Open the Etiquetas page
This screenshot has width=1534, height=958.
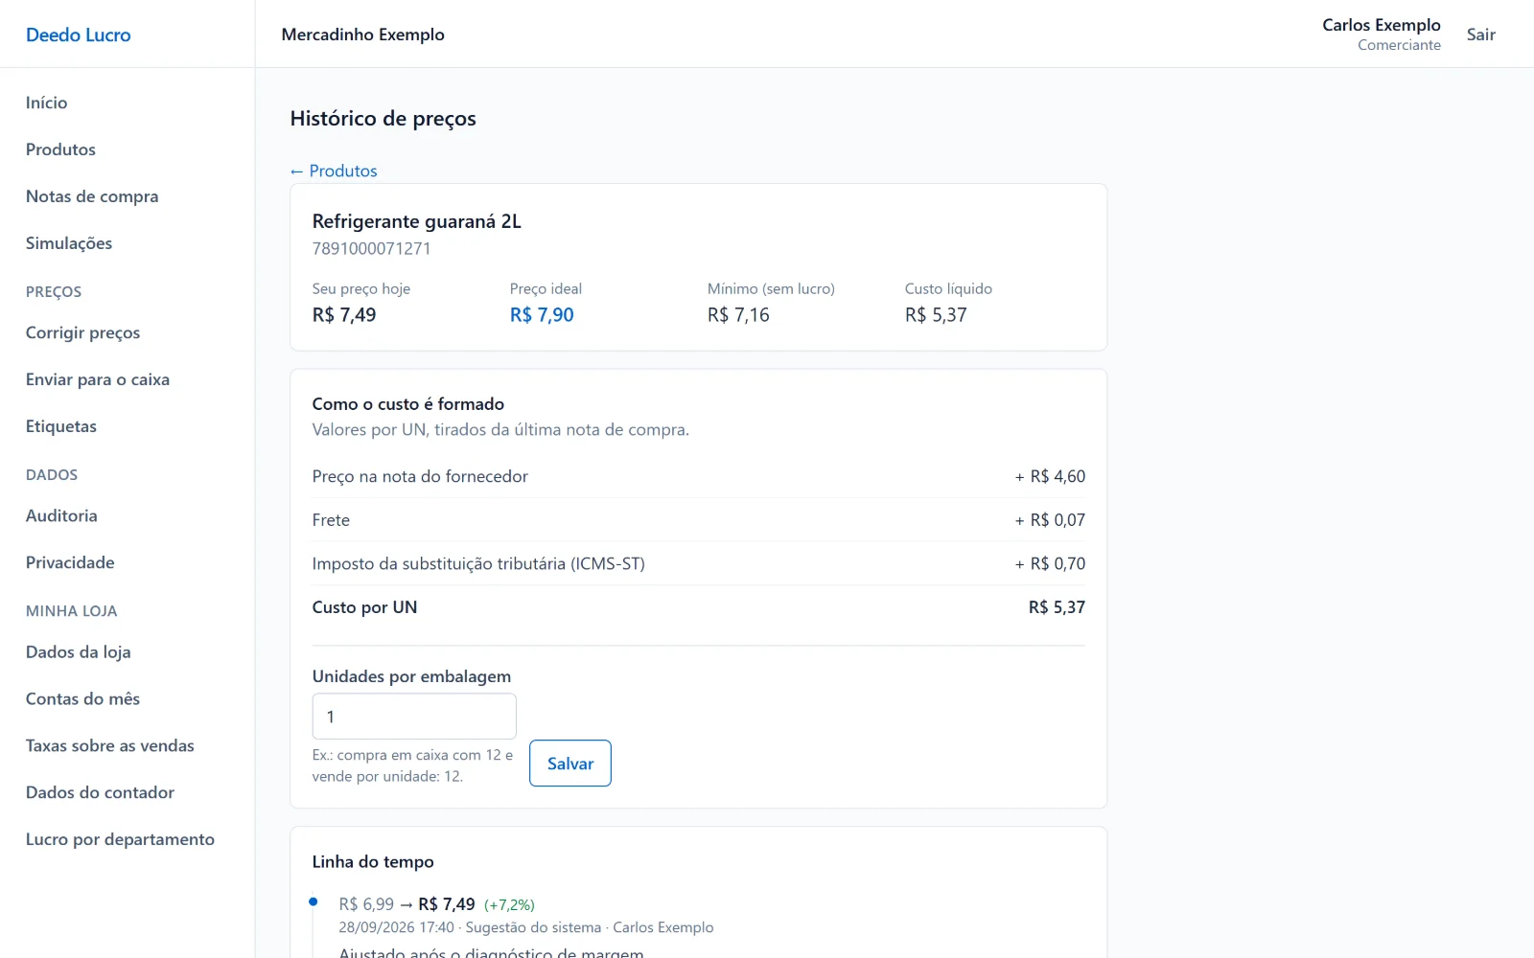click(61, 426)
